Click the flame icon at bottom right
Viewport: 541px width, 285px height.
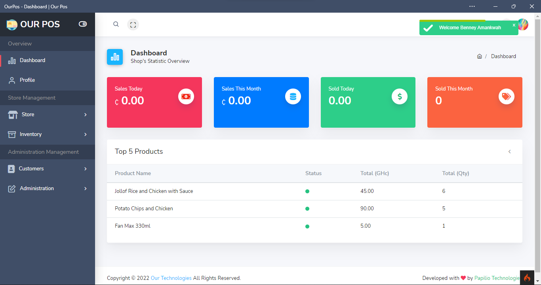coord(527,277)
